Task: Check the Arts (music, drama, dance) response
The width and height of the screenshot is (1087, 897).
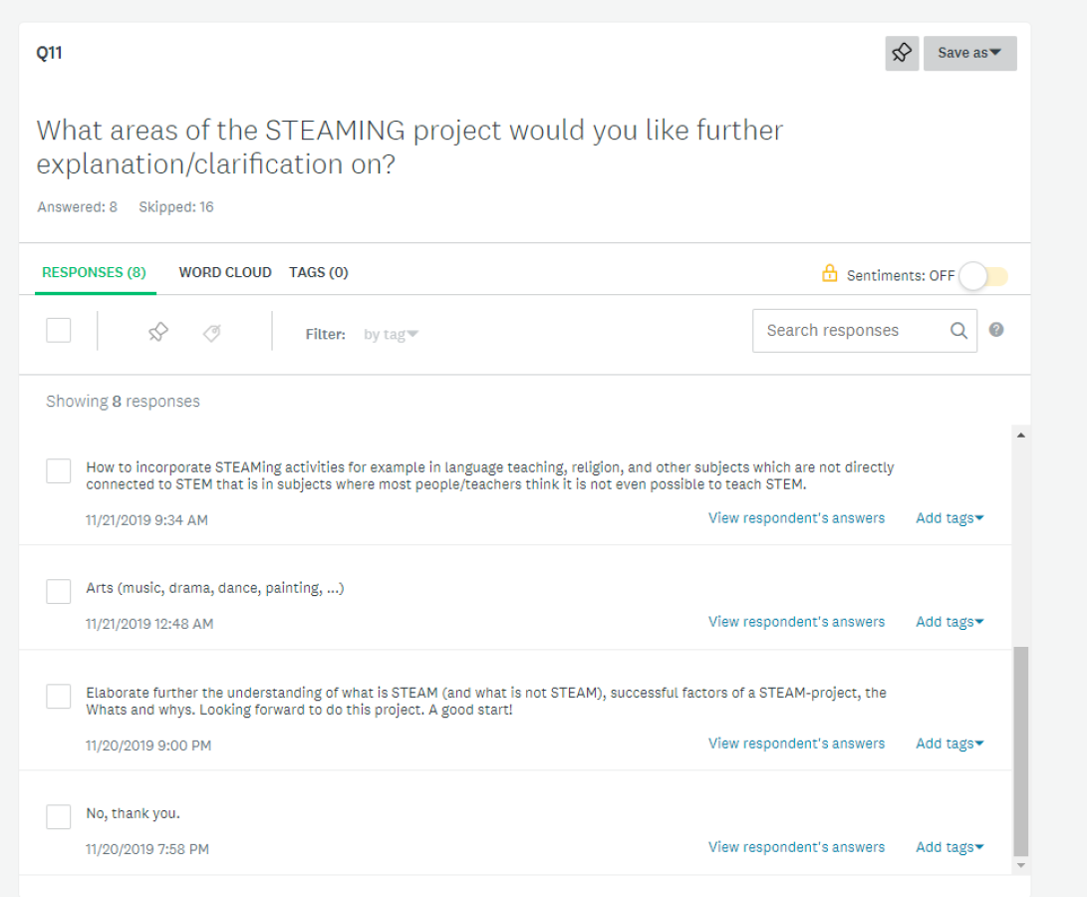Action: coord(58,592)
